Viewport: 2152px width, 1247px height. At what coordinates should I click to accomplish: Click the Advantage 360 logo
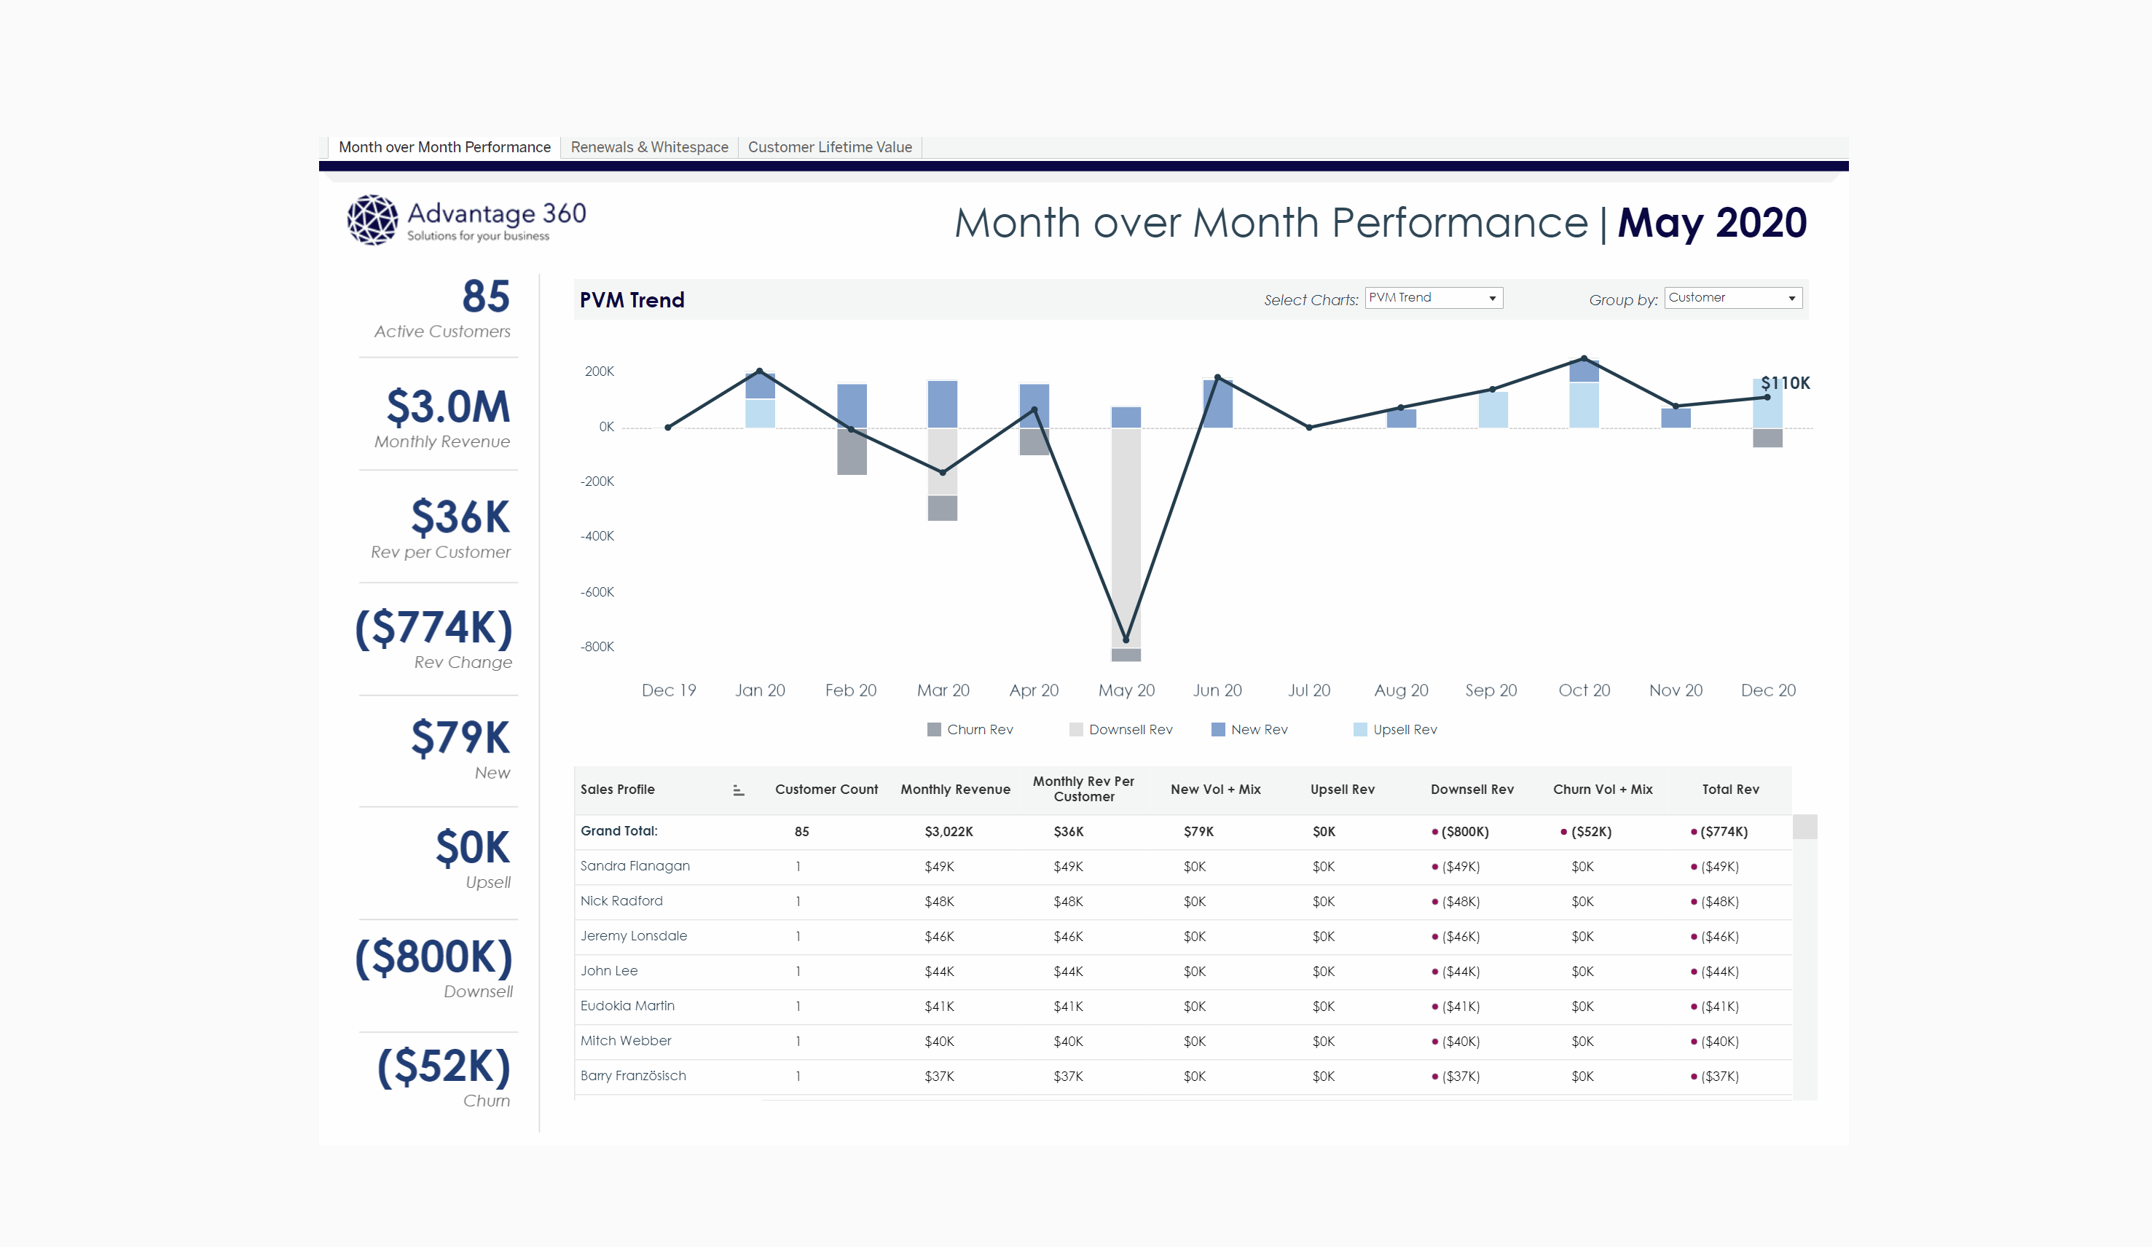[x=466, y=221]
